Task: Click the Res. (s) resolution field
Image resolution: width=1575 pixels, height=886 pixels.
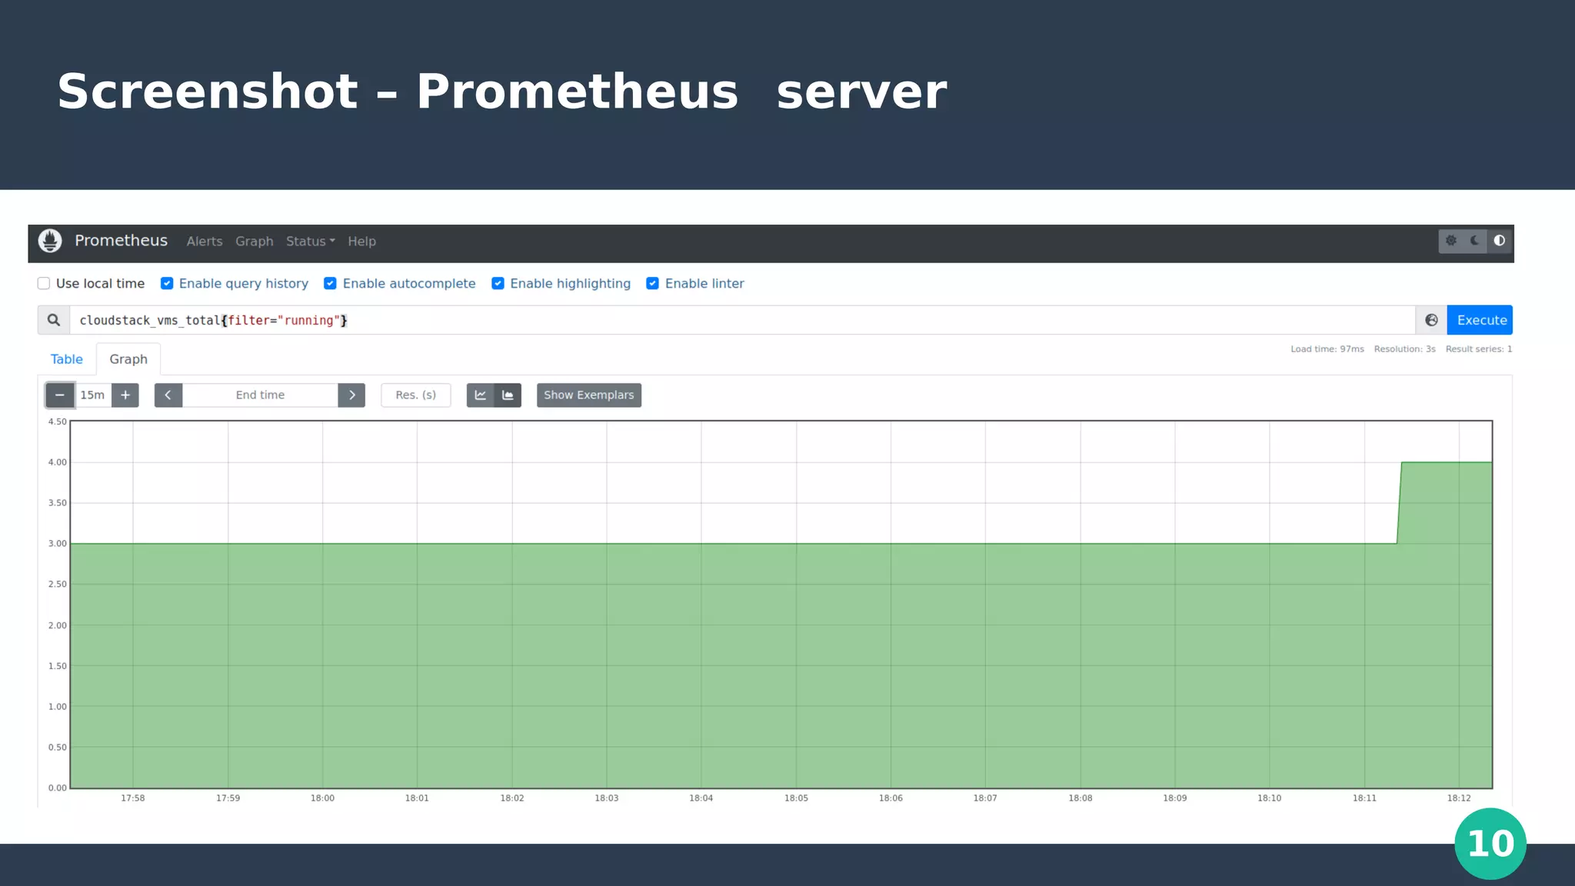Action: pyautogui.click(x=416, y=395)
